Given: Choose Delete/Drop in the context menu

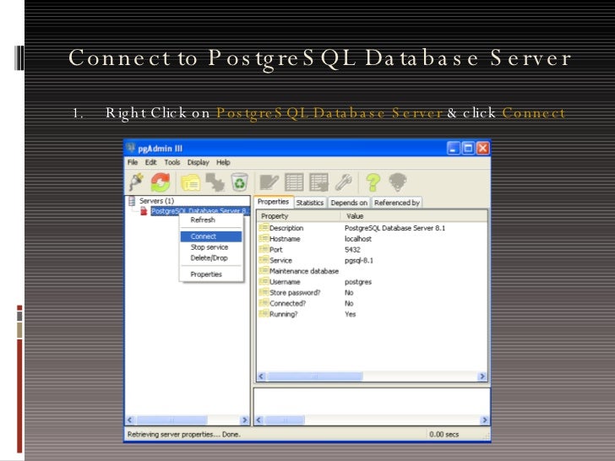Looking at the screenshot, I should (211, 258).
